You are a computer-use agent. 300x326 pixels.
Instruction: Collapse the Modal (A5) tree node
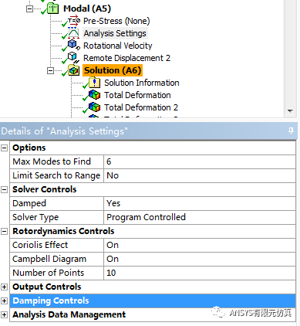[x=30, y=9]
